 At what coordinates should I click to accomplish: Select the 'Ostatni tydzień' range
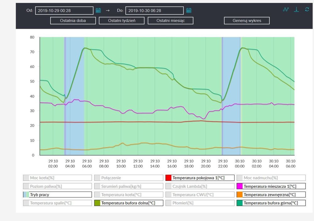coord(122,21)
